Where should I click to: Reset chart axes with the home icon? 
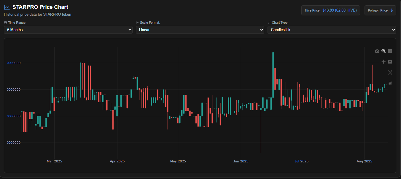tap(390, 83)
